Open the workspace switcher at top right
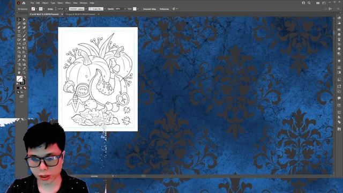The image size is (343, 193). [x=324, y=3]
